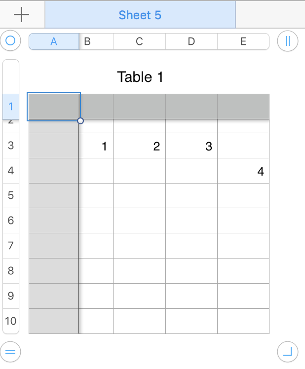Select row 5 header
The width and height of the screenshot is (305, 369).
tap(11, 195)
